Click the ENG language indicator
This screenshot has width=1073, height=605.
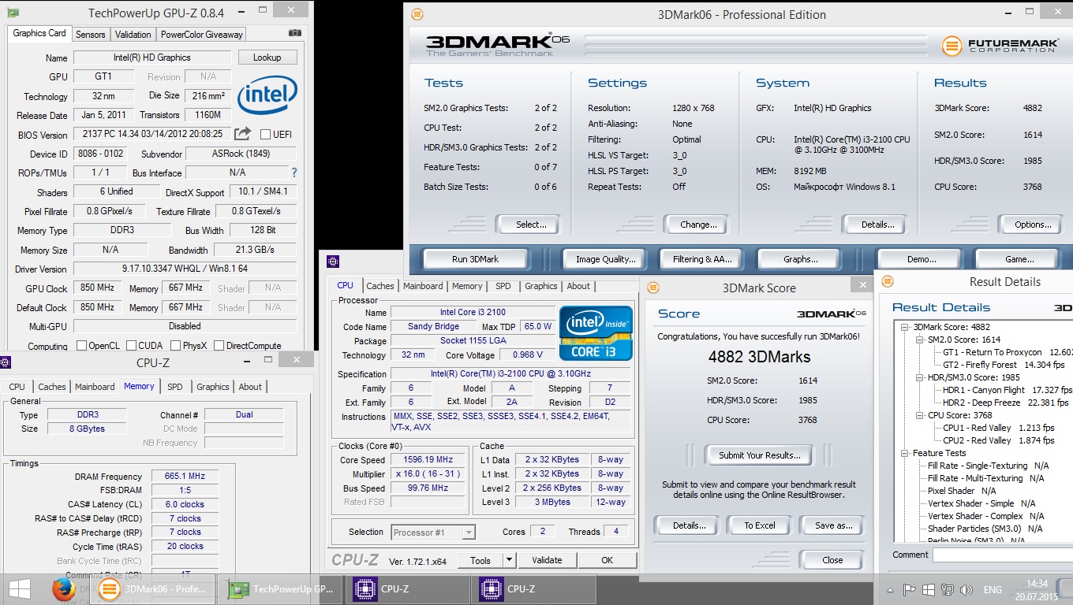pos(993,589)
